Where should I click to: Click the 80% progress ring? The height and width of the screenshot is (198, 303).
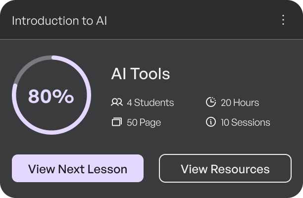click(x=51, y=95)
